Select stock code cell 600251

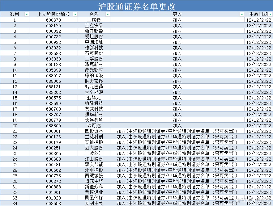pos(53,148)
